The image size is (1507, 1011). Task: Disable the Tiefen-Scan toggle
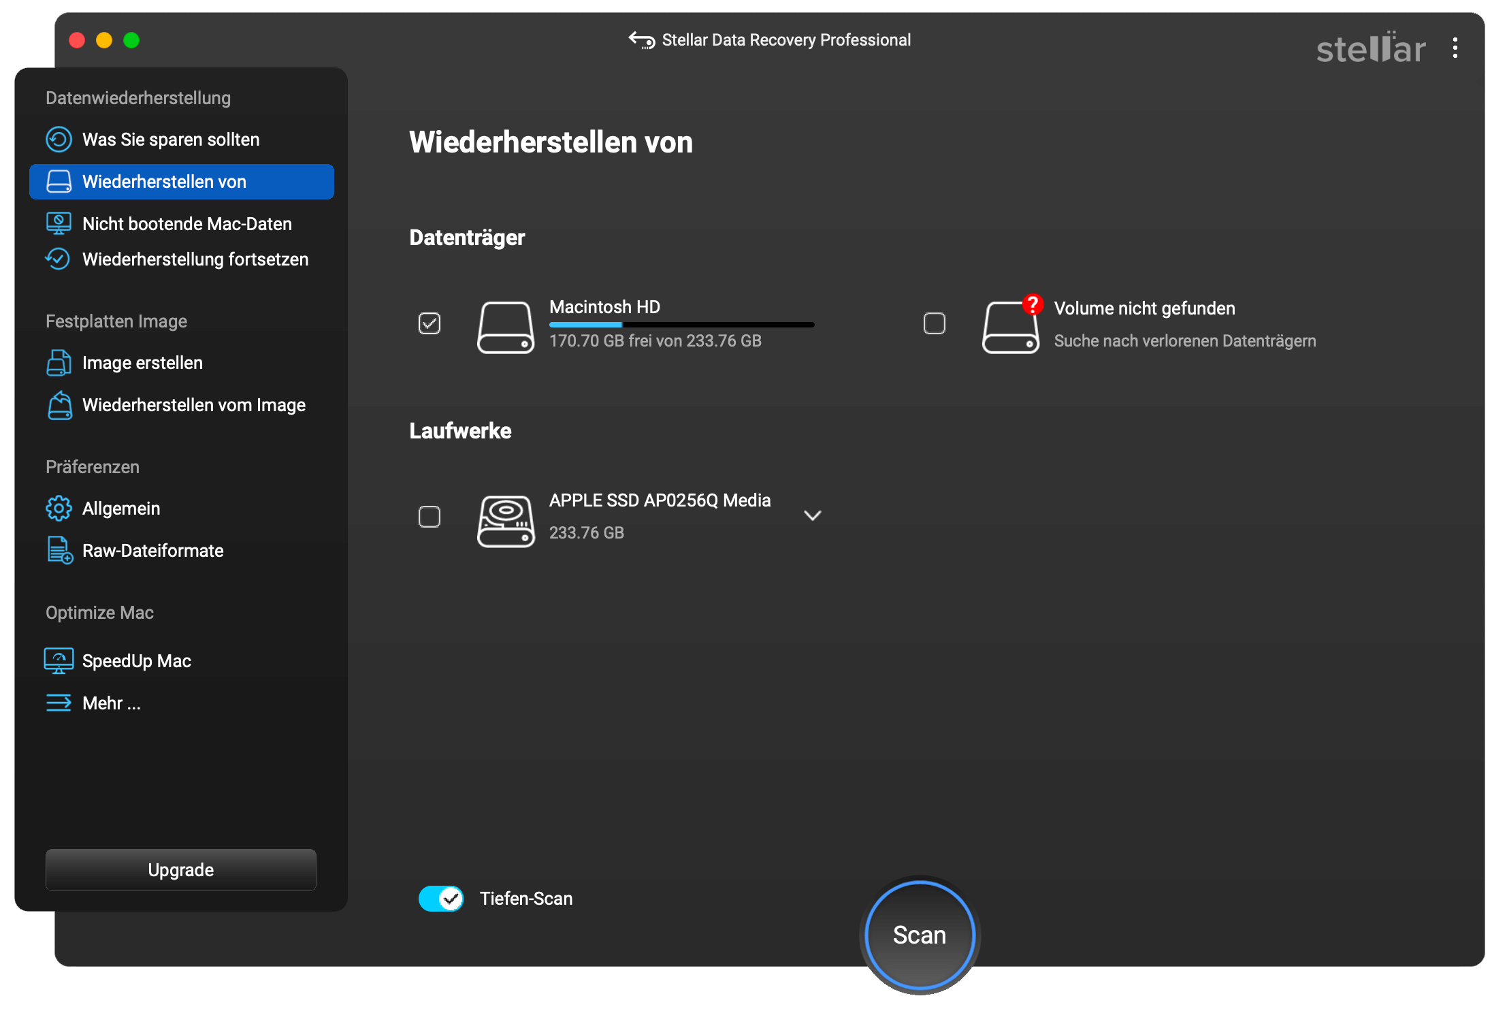(x=441, y=899)
